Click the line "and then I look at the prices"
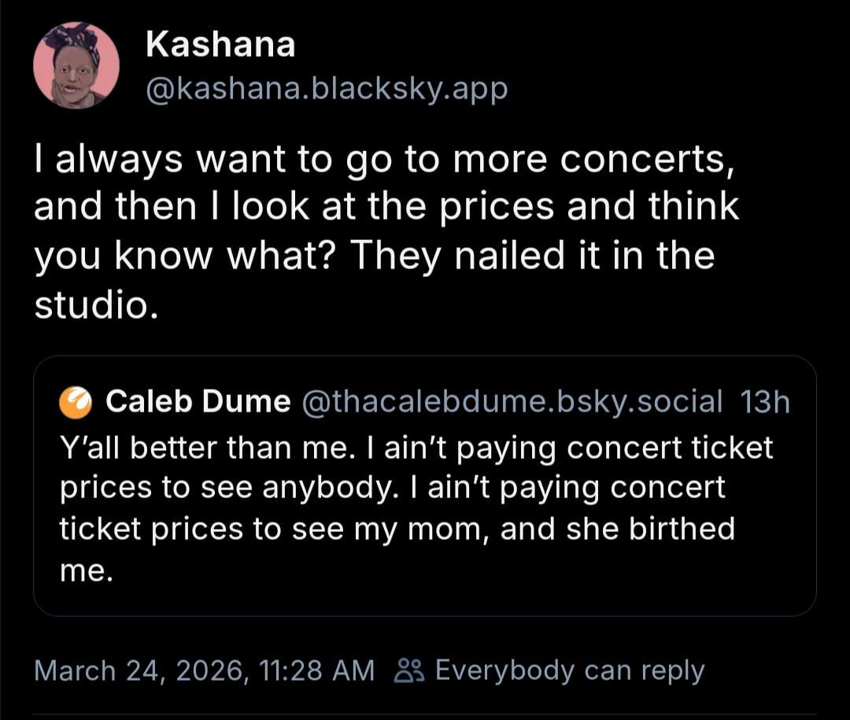850x720 pixels. tap(386, 206)
